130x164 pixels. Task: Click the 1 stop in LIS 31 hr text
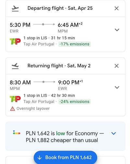pyautogui.click(x=49, y=38)
